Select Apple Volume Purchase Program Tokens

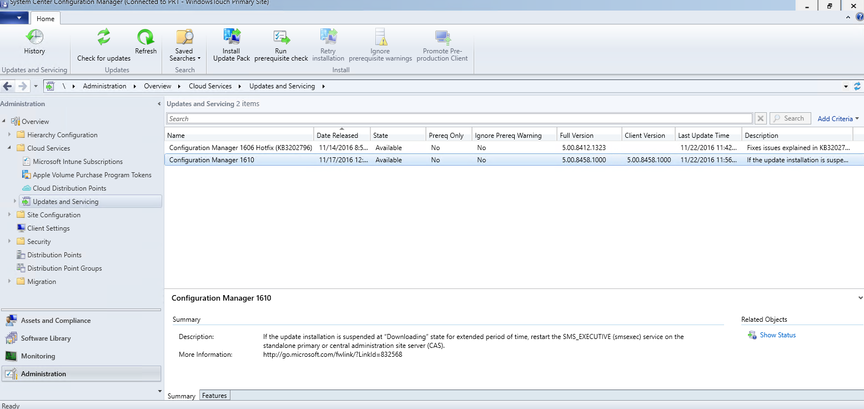[92, 175]
